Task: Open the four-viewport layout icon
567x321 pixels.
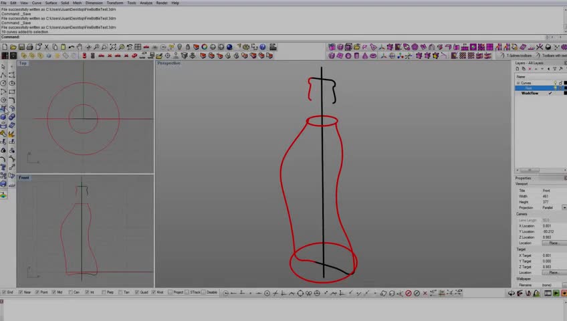Action: 138,47
